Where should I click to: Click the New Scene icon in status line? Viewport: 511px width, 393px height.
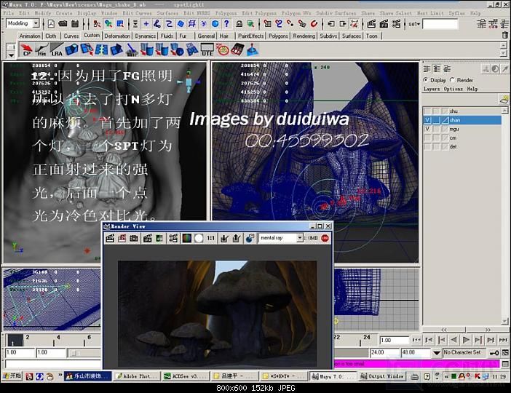51,24
